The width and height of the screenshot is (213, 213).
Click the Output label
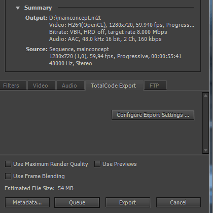tap(37, 18)
